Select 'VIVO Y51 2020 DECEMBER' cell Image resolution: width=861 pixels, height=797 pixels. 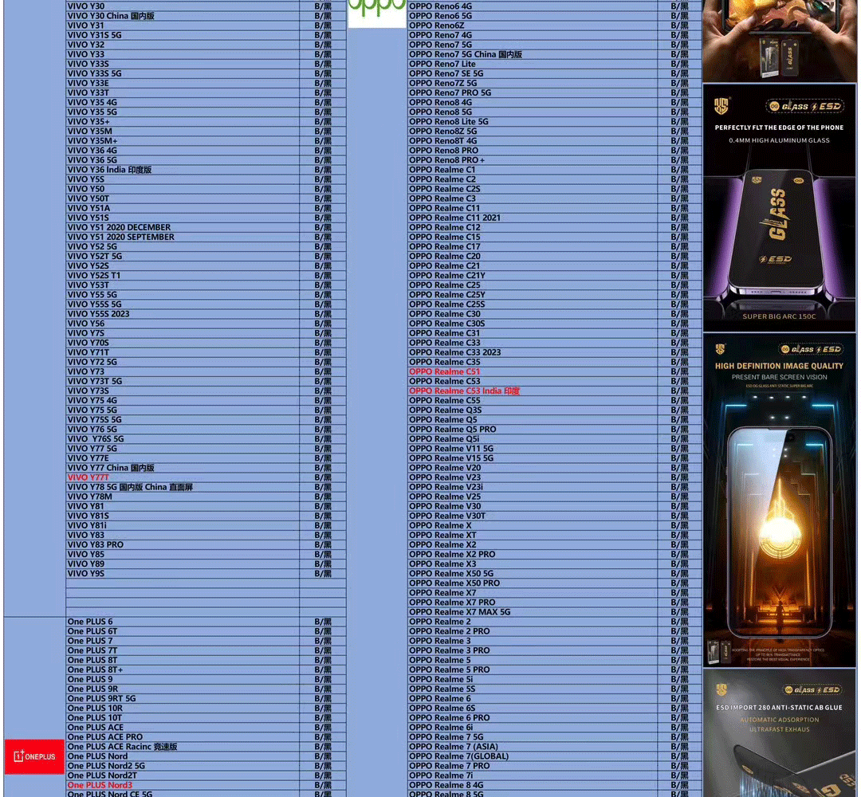[x=183, y=227]
